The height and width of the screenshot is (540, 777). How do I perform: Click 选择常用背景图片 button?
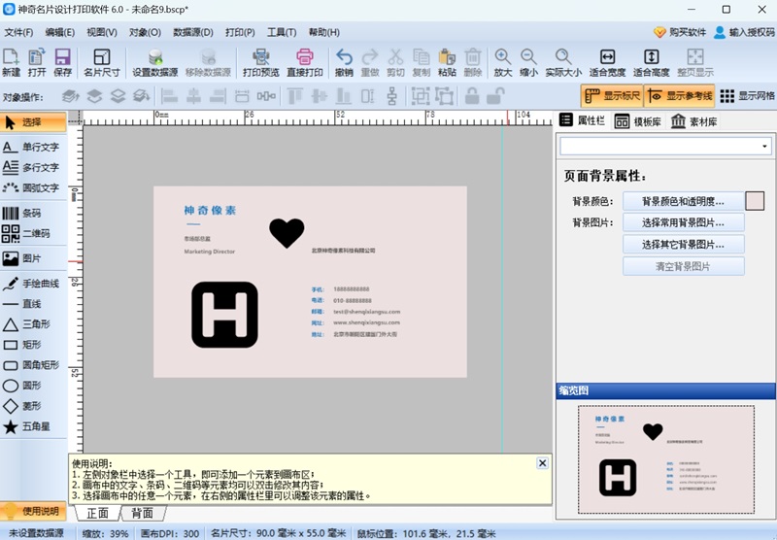point(683,222)
